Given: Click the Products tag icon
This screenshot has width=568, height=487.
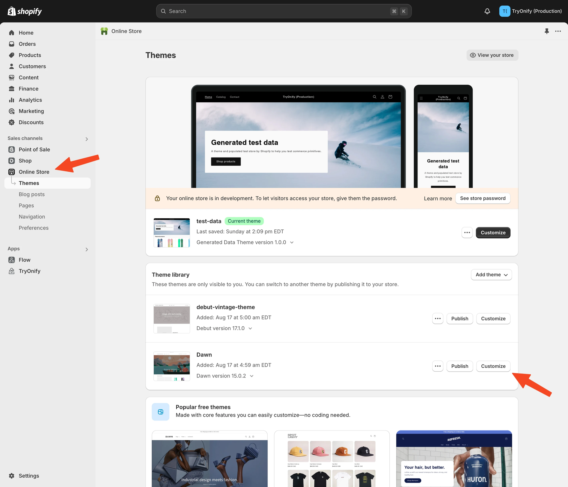Looking at the screenshot, I should tap(12, 55).
